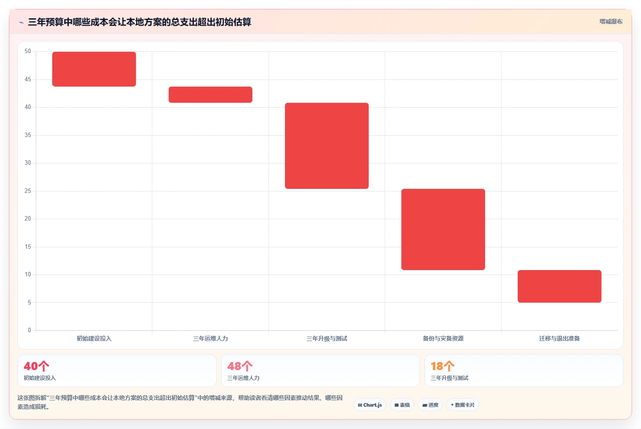Click the y-axis value 25
Screen dimensions: 641x429
point(28,191)
